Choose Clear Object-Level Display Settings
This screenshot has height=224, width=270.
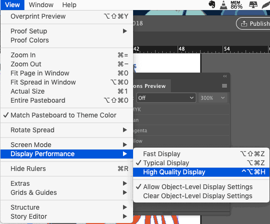[201, 196]
